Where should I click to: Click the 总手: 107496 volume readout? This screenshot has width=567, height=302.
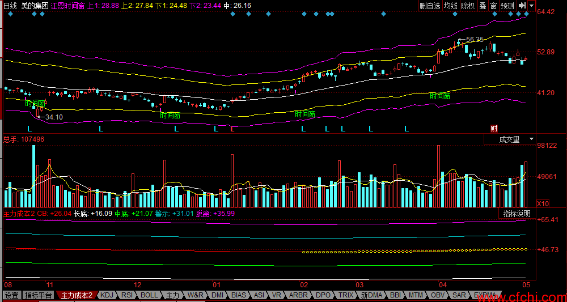23,139
